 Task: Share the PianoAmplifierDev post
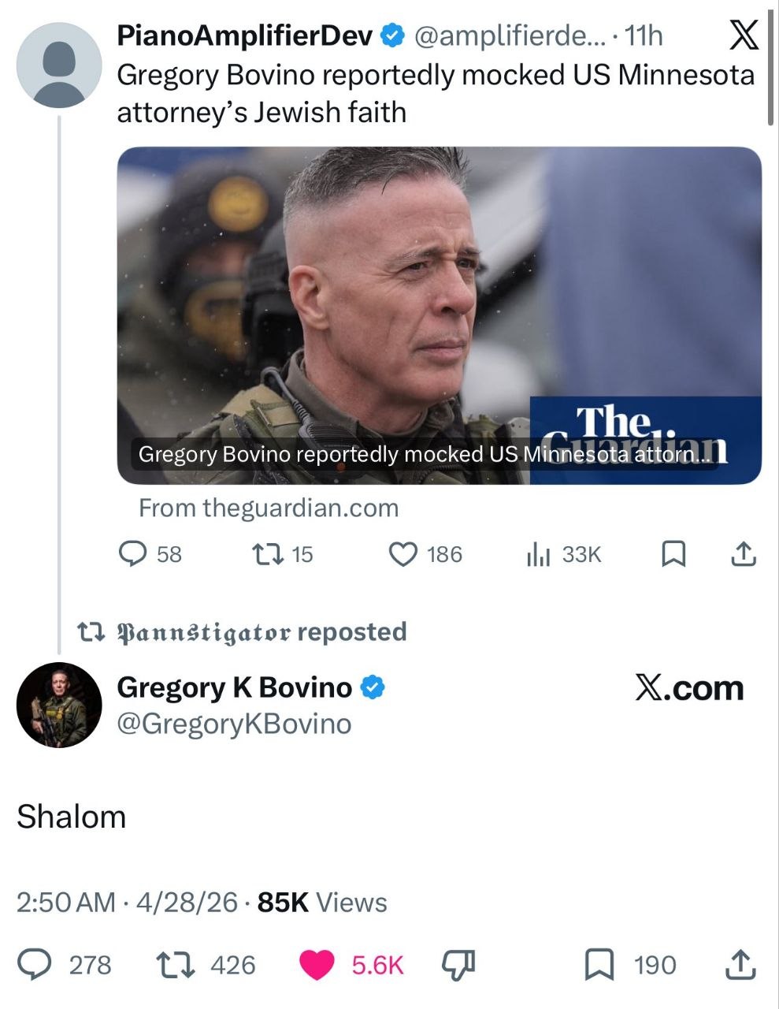tap(744, 555)
